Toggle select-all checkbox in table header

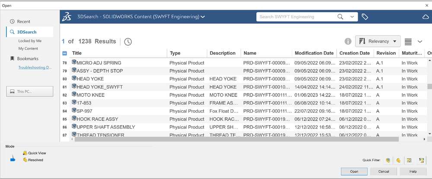(x=65, y=53)
